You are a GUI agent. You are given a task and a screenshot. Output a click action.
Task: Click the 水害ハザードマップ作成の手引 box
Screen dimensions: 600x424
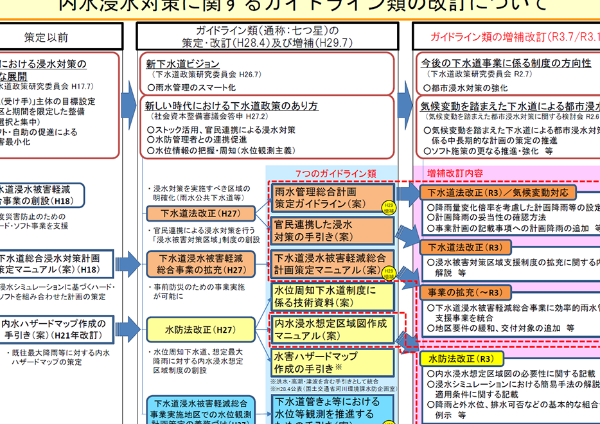331,362
